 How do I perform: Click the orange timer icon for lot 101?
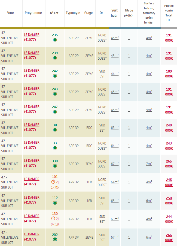[53, 182]
